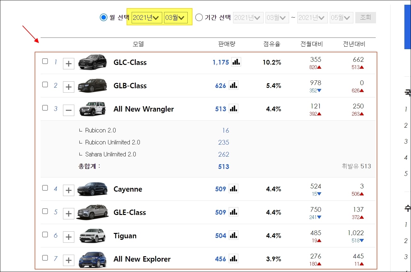
Task: Open sales chart icon for Cayenne
Action: pos(233,188)
